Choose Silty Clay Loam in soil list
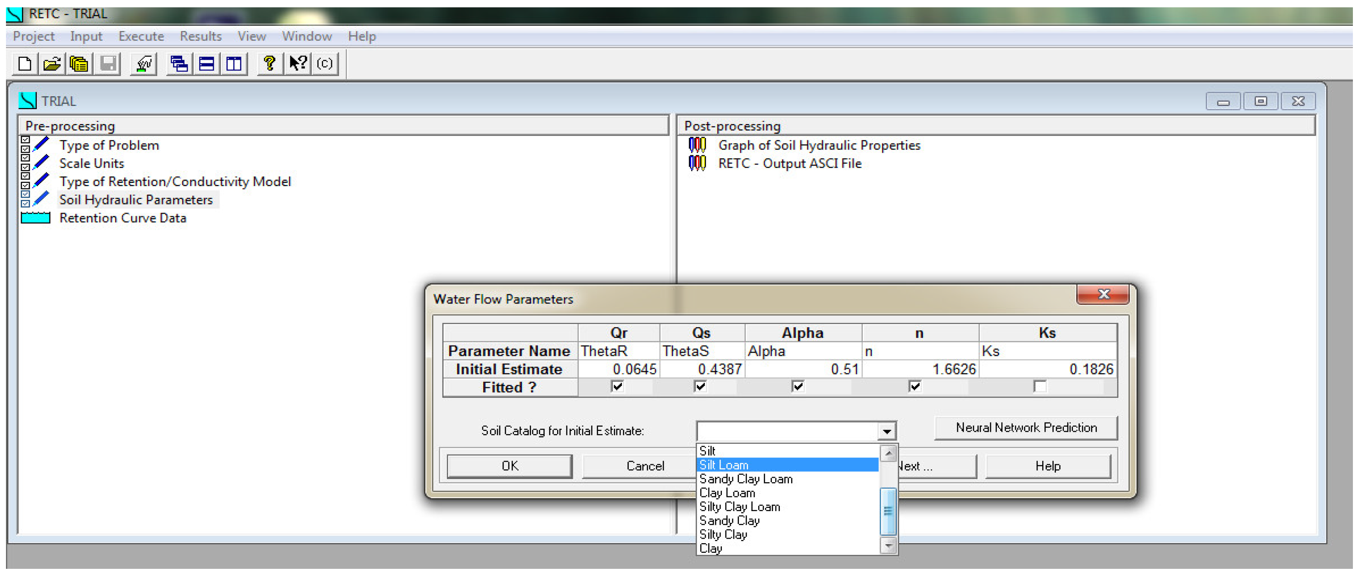 pyautogui.click(x=739, y=507)
